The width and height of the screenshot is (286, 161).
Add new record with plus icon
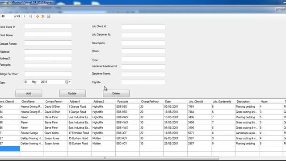coord(38,16)
